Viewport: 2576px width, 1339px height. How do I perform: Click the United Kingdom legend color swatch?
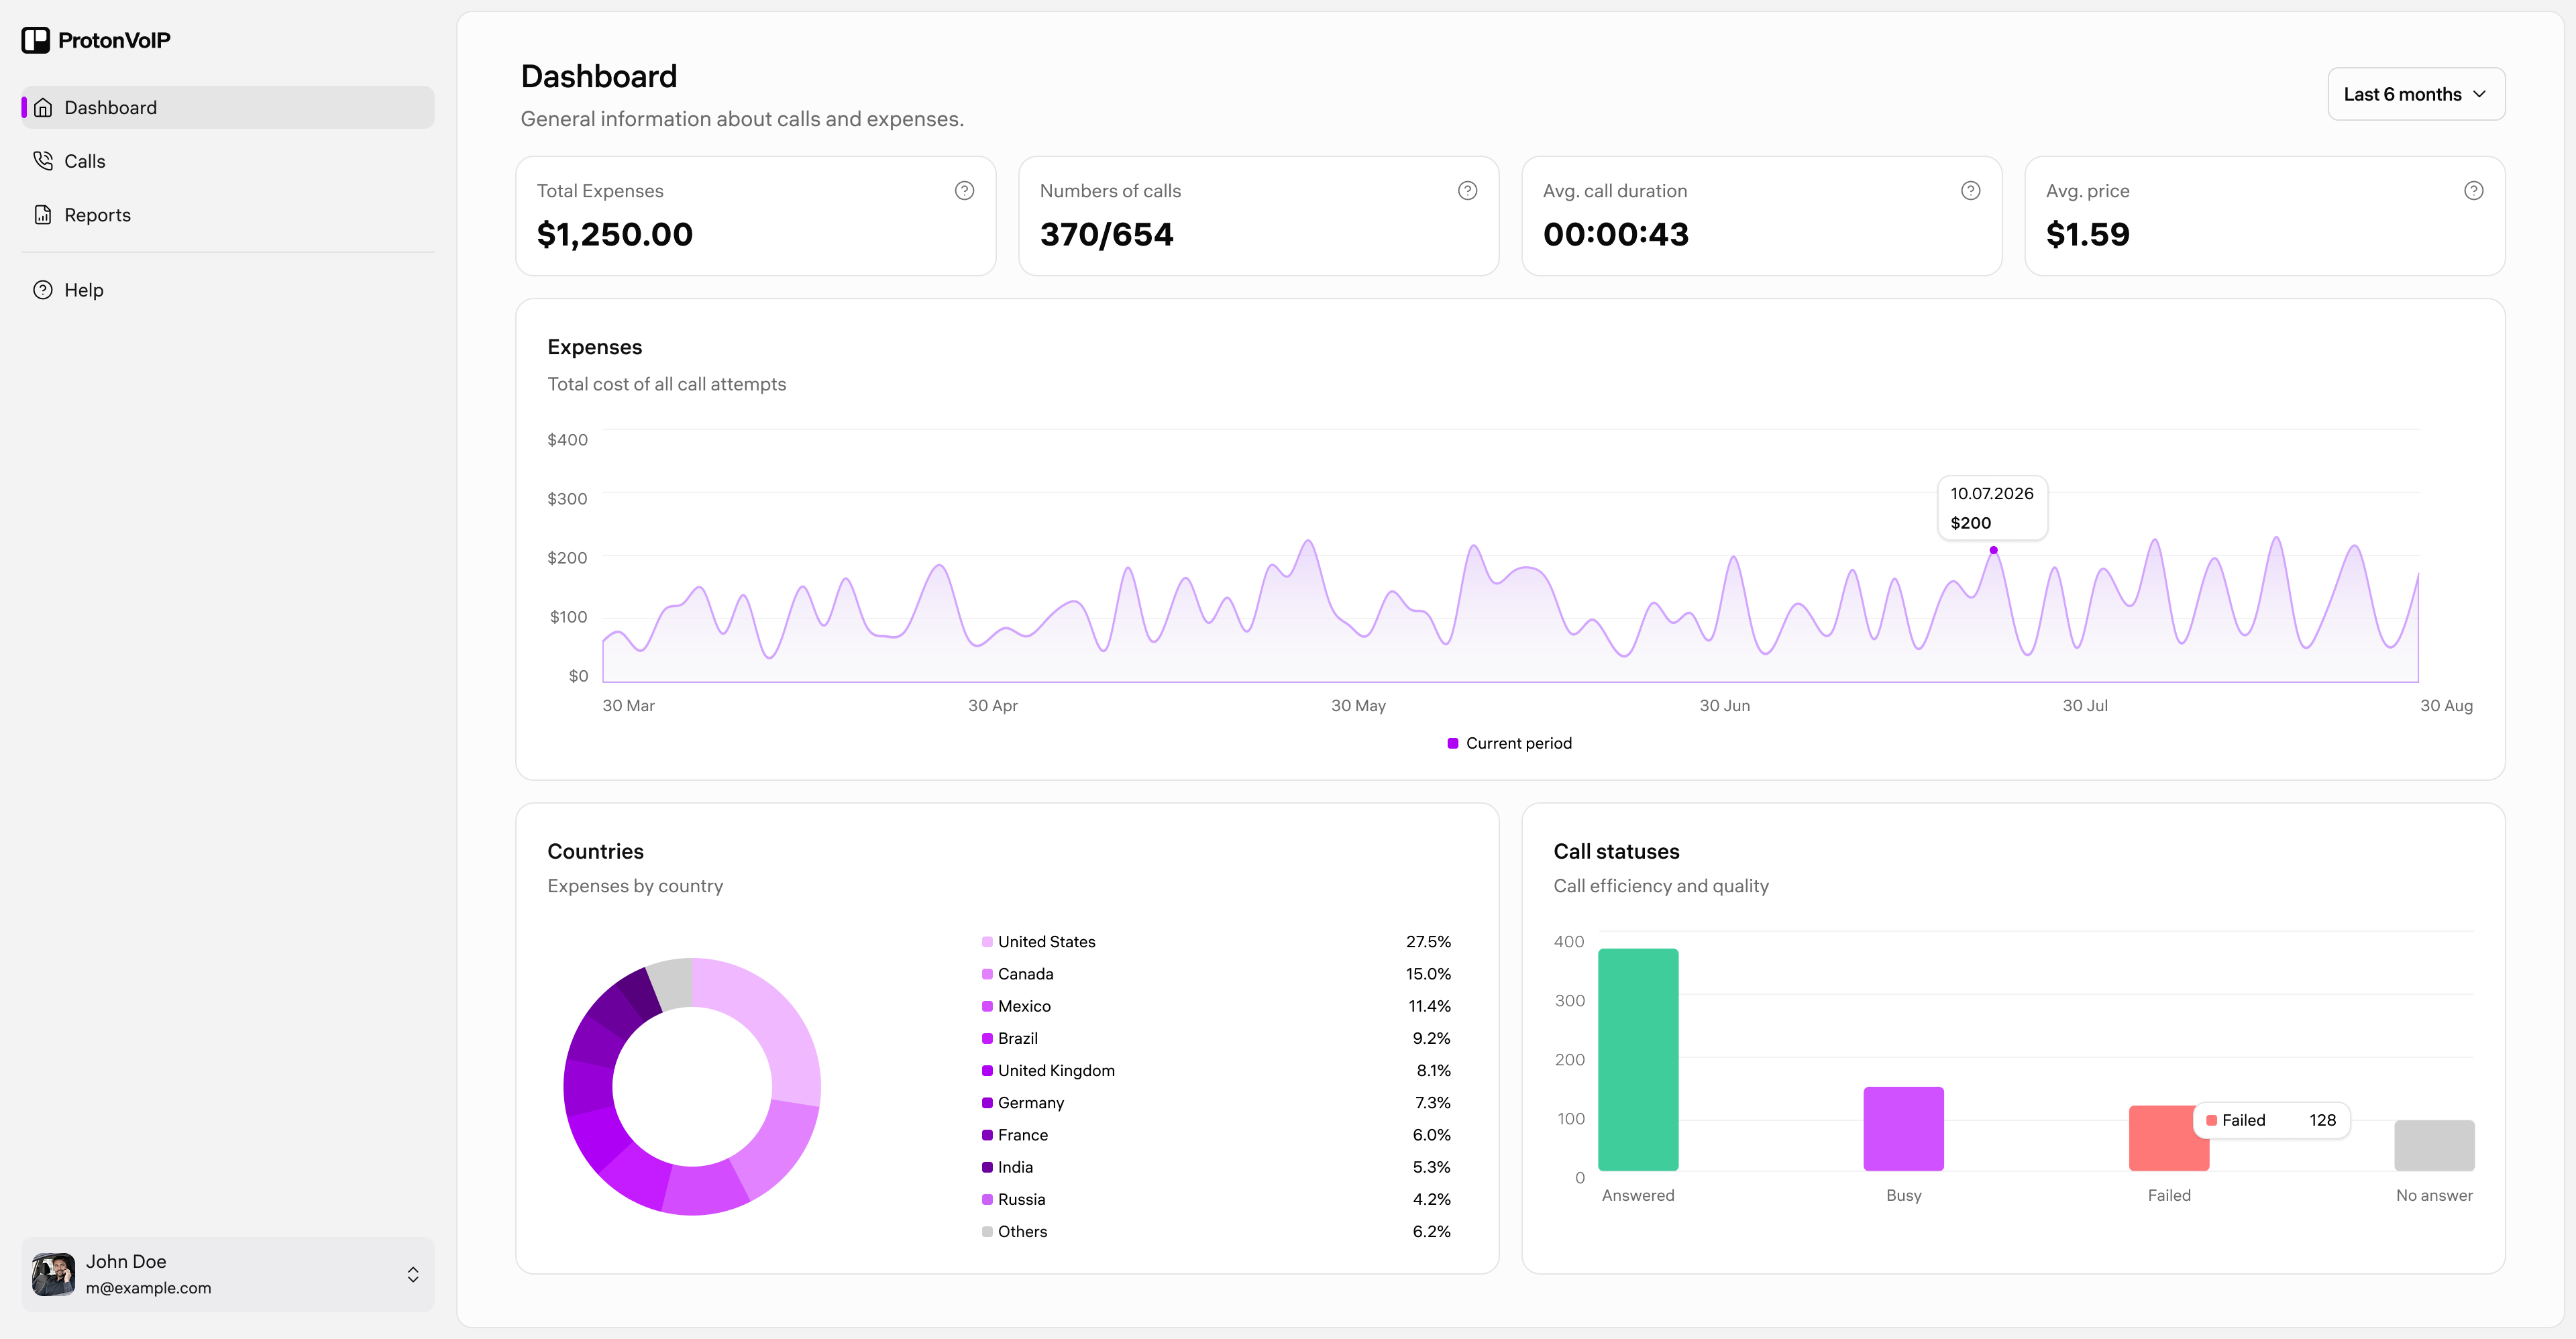[x=987, y=1071]
